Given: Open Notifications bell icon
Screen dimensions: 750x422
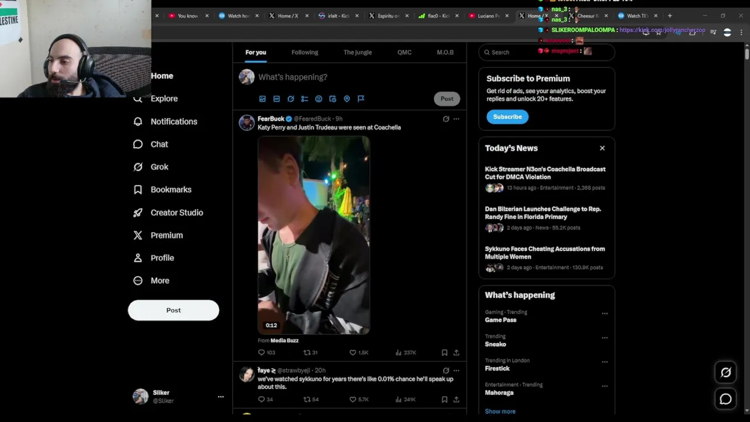Looking at the screenshot, I should click(138, 121).
